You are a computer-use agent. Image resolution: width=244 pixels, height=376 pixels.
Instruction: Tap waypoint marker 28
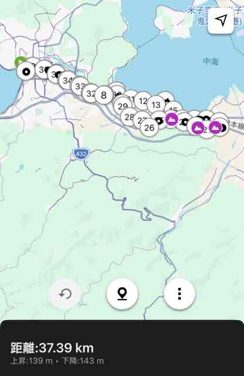[129, 117]
